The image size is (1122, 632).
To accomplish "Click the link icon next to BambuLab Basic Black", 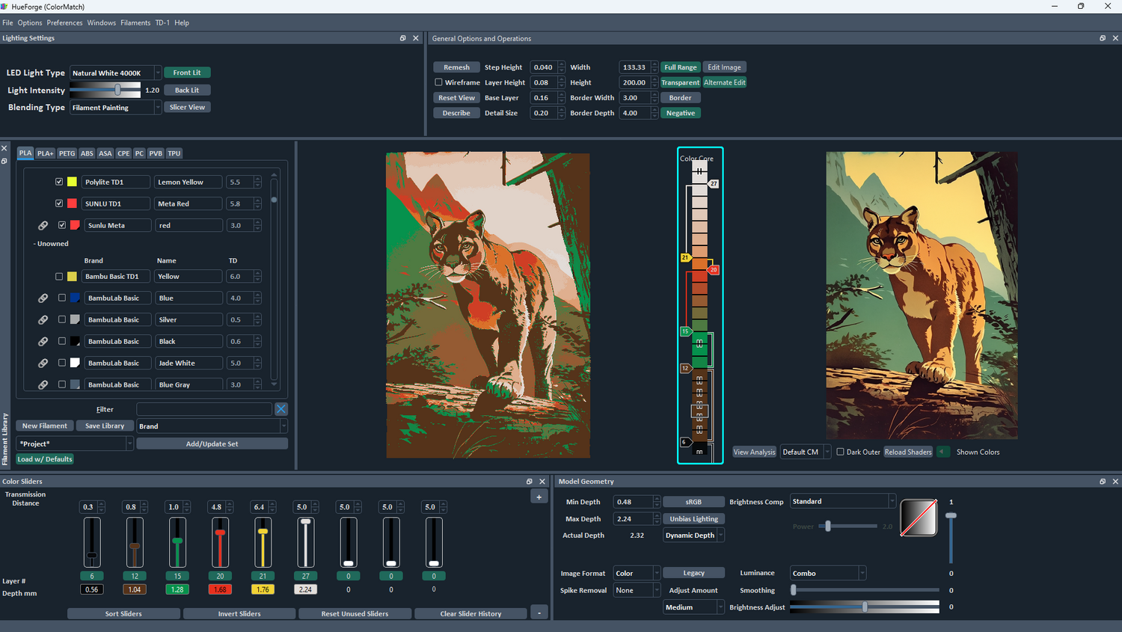I will tap(43, 341).
